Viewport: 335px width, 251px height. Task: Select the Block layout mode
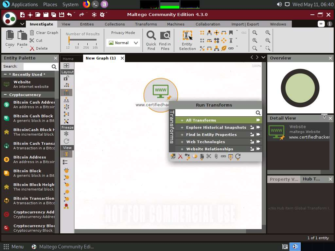click(x=66, y=92)
